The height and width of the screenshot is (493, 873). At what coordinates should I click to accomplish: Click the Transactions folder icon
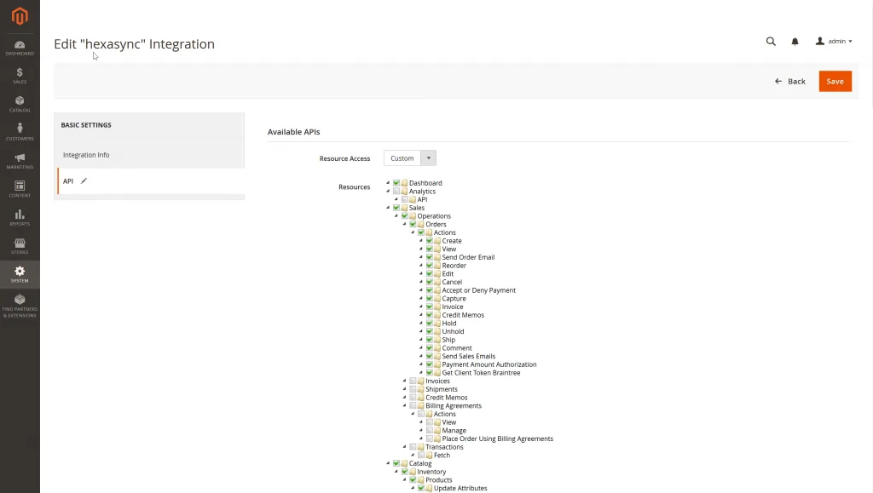coord(421,447)
